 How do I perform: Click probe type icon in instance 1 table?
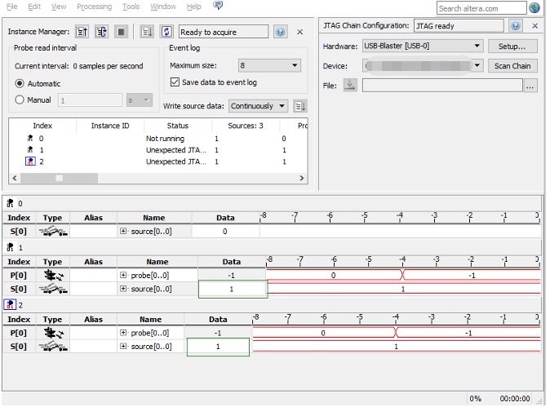click(x=53, y=275)
